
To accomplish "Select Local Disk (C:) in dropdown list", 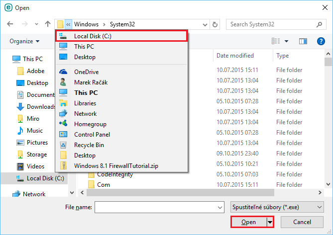I will click(93, 36).
